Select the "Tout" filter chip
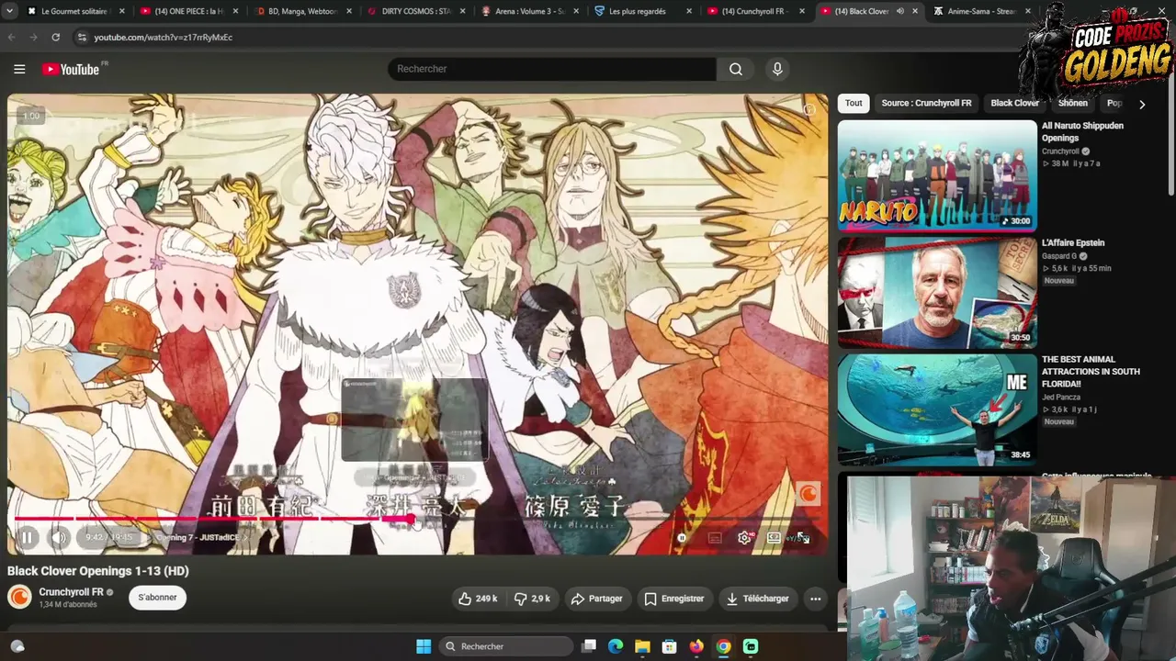Screen dimensions: 1176x661 (854, 103)
